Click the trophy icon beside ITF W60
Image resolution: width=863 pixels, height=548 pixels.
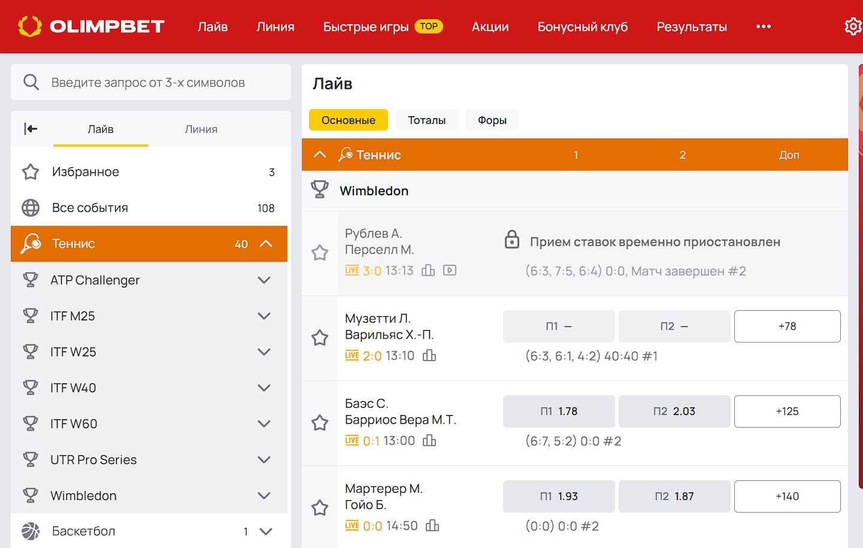30,423
